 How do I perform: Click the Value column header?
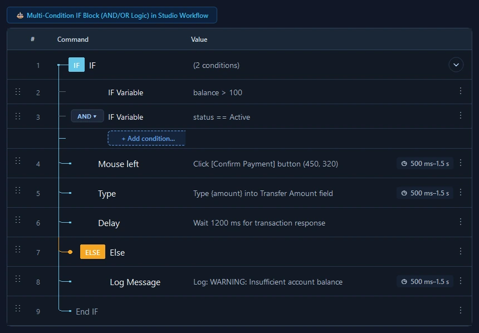199,40
